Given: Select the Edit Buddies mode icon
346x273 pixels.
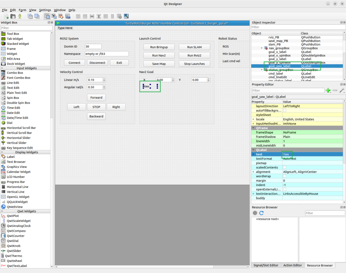Looking at the screenshot, I should 61,16.
